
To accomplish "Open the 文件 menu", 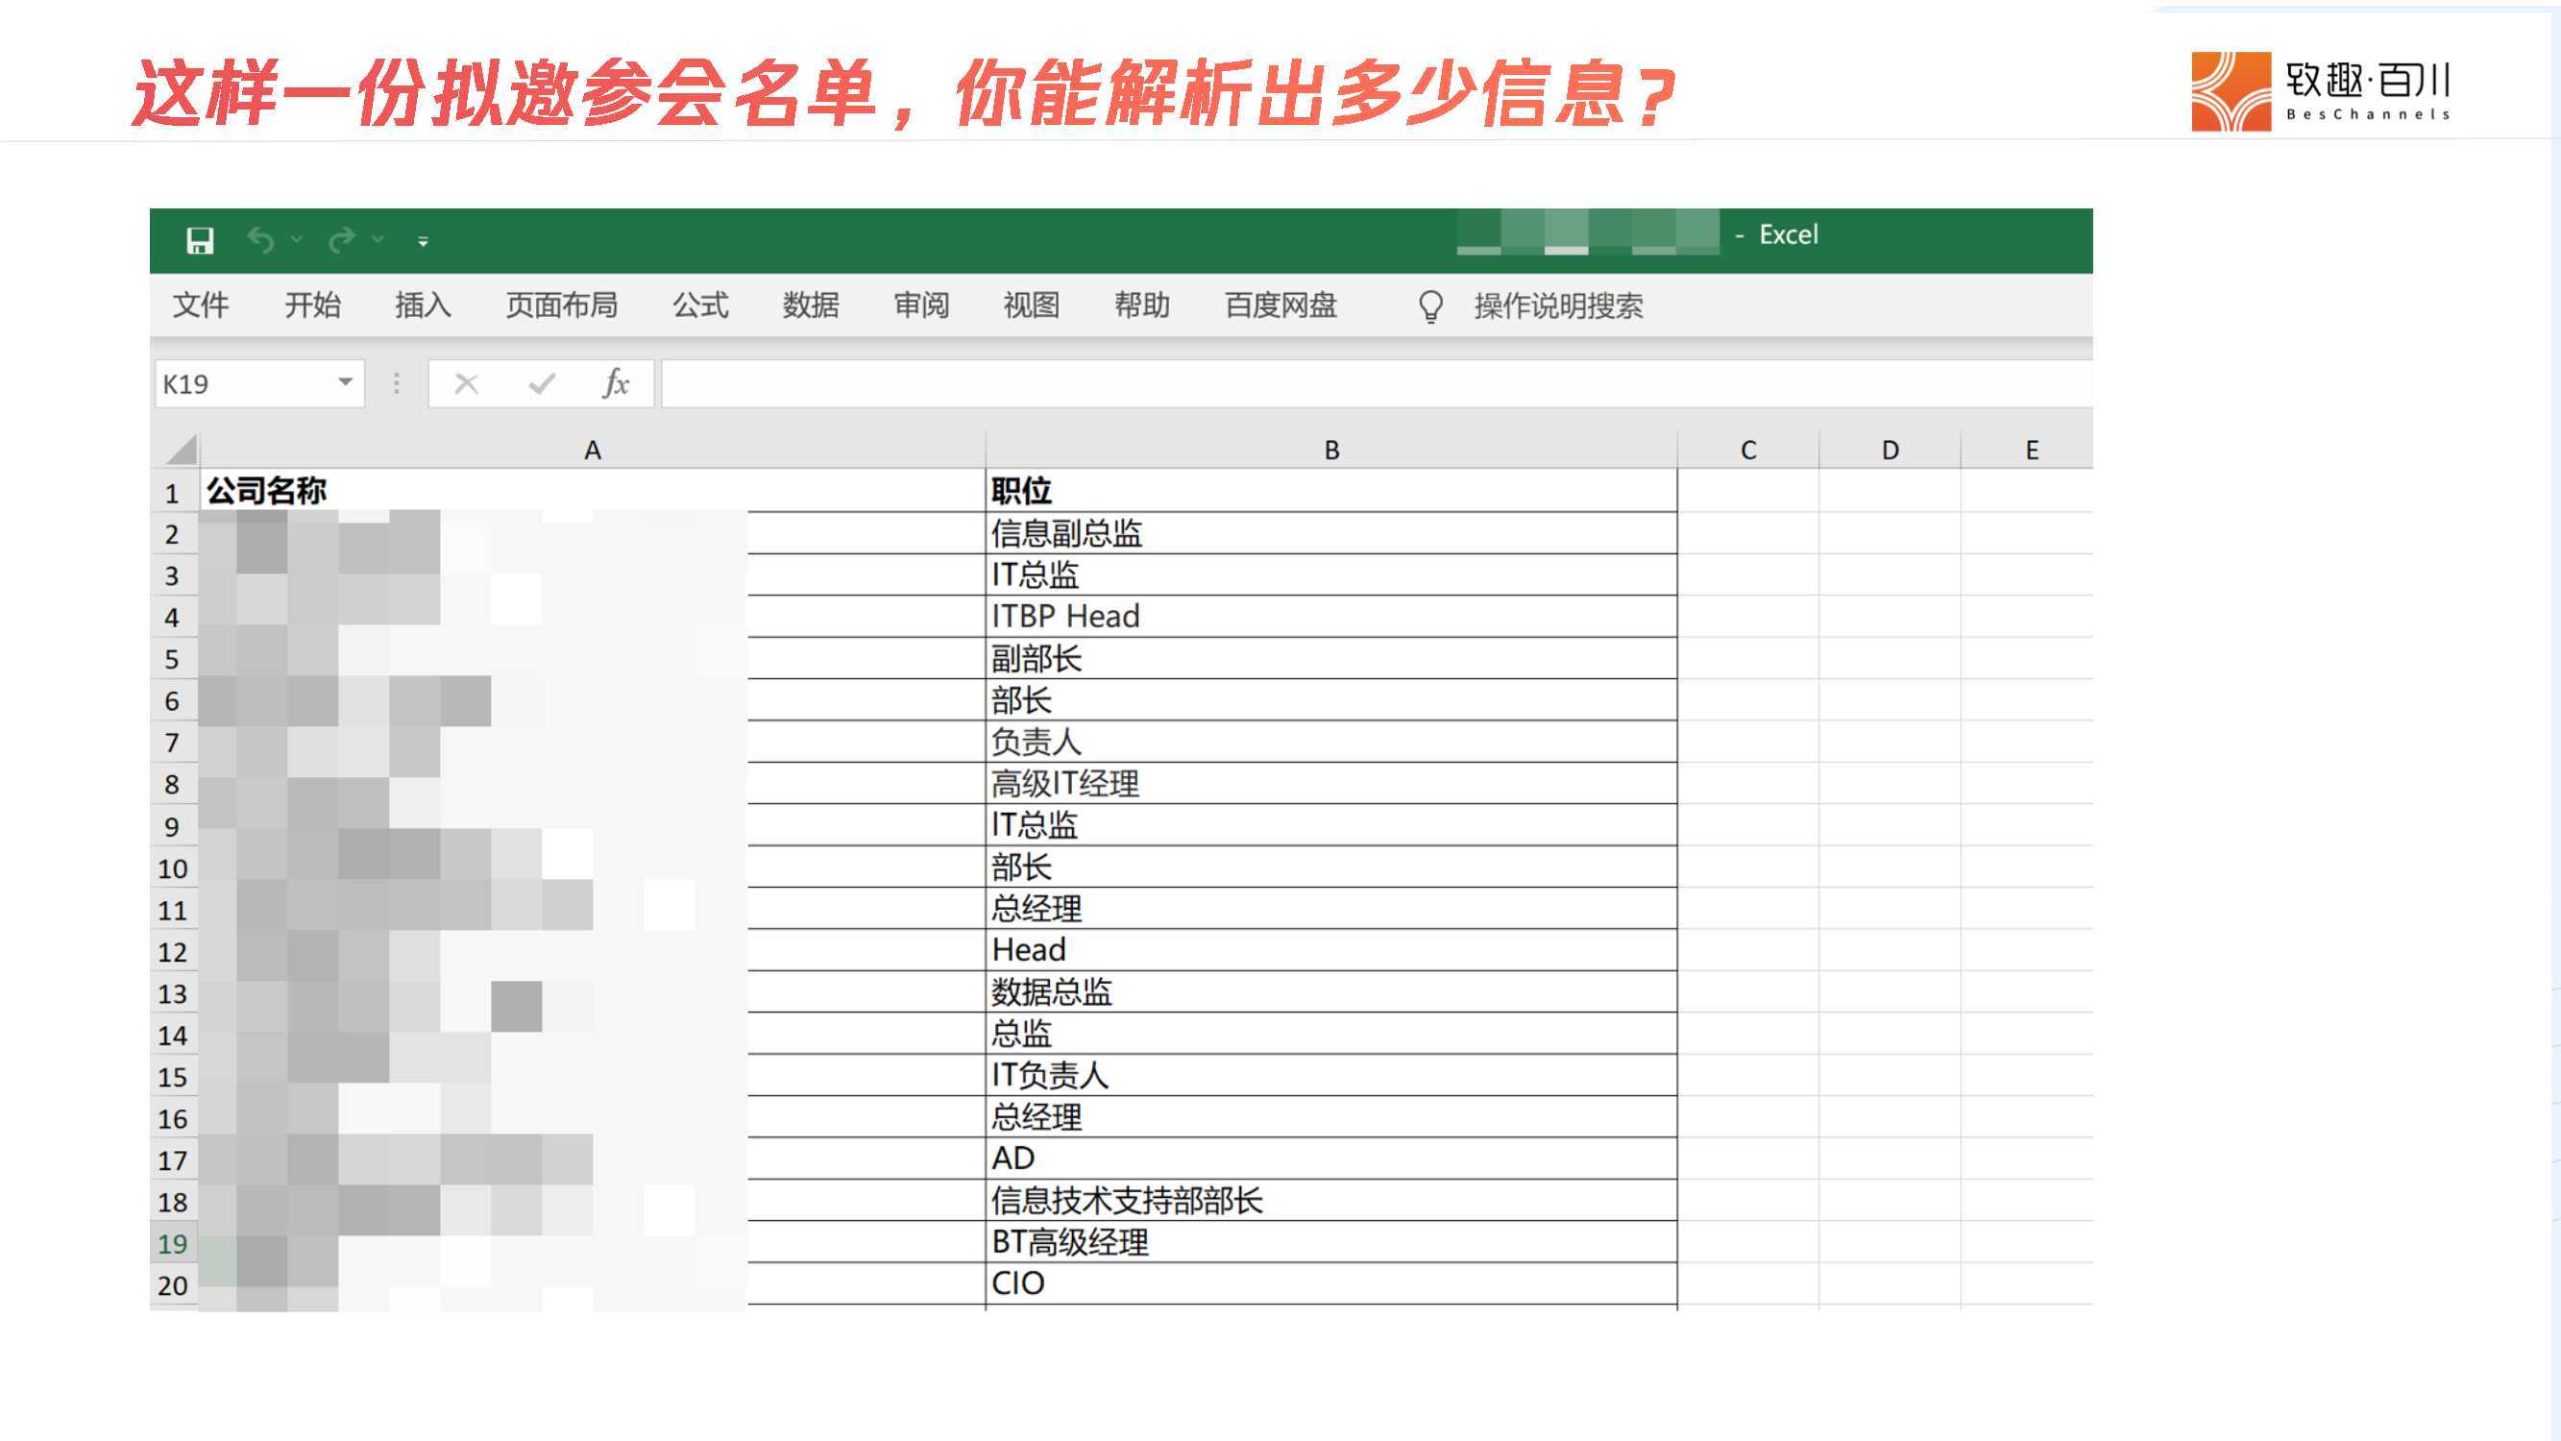I will pyautogui.click(x=201, y=305).
